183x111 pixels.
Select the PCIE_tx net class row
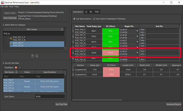34,34
